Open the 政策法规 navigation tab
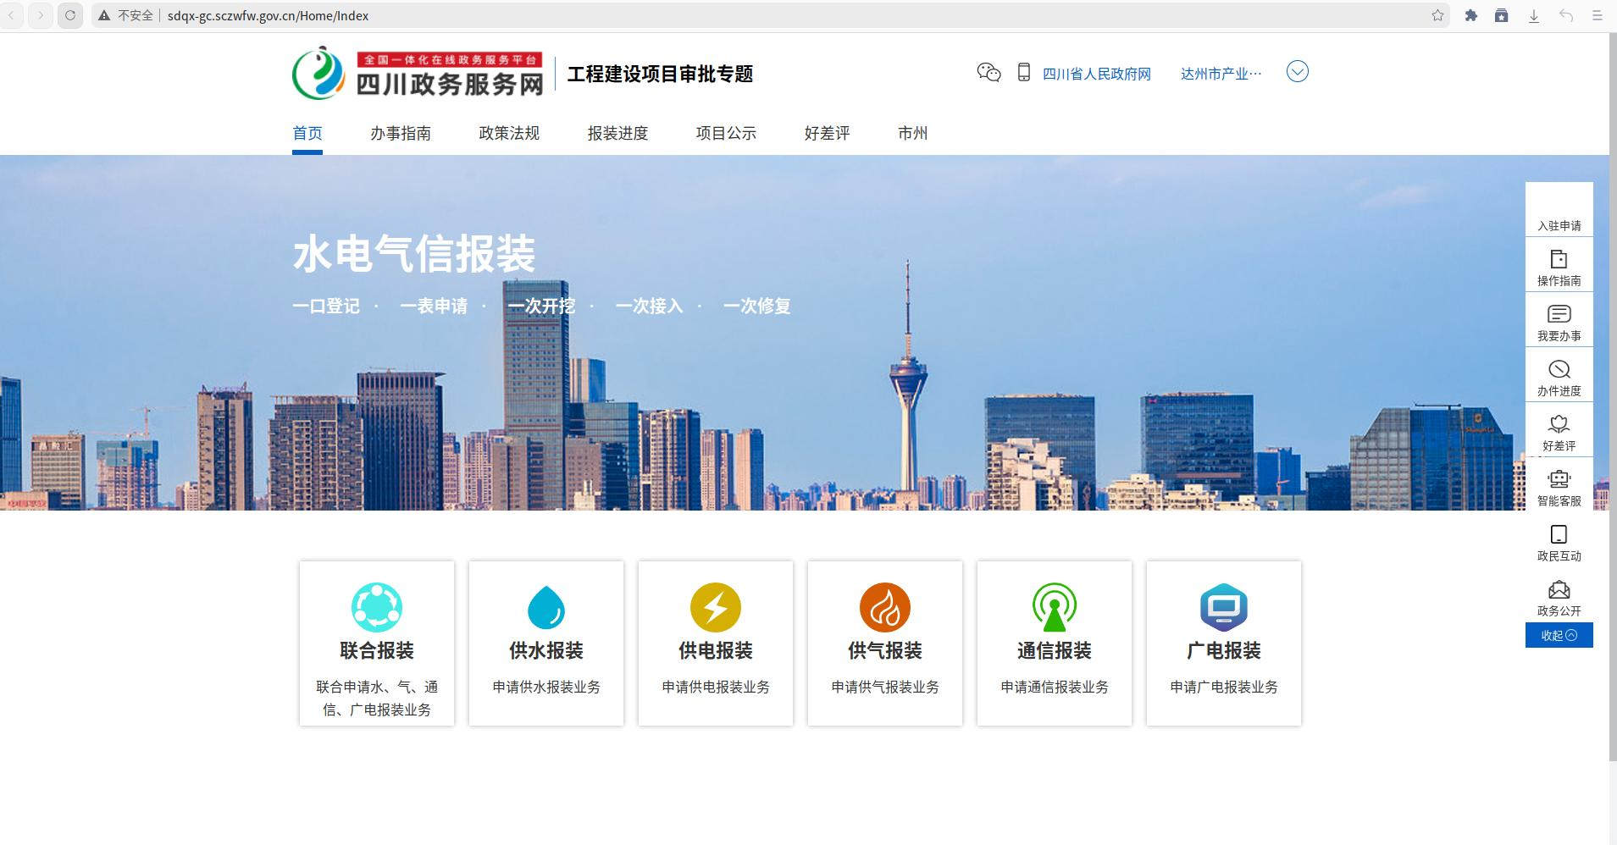This screenshot has width=1617, height=845. point(509,134)
